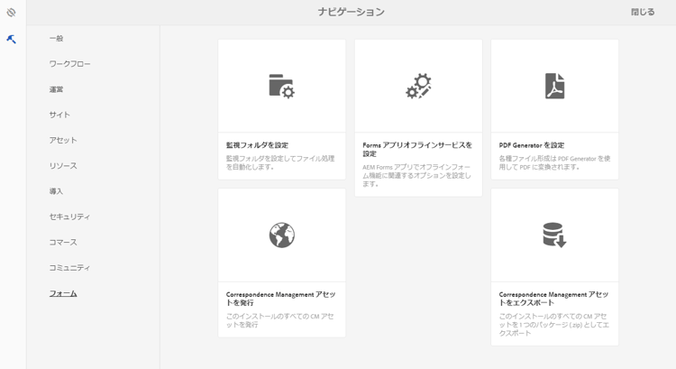Select セキュリティ in the side menu
The width and height of the screenshot is (676, 369).
click(x=69, y=217)
